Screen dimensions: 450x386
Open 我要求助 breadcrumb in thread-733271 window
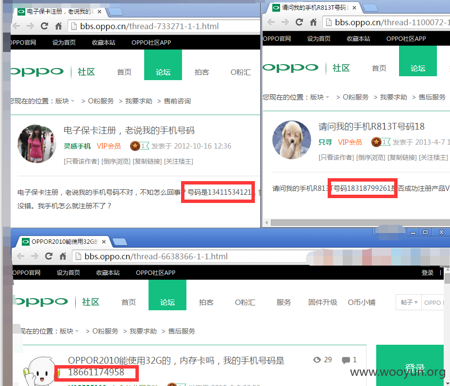(139, 101)
